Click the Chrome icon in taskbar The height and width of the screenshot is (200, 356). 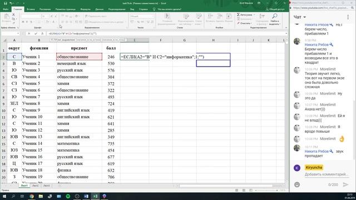coord(32,196)
